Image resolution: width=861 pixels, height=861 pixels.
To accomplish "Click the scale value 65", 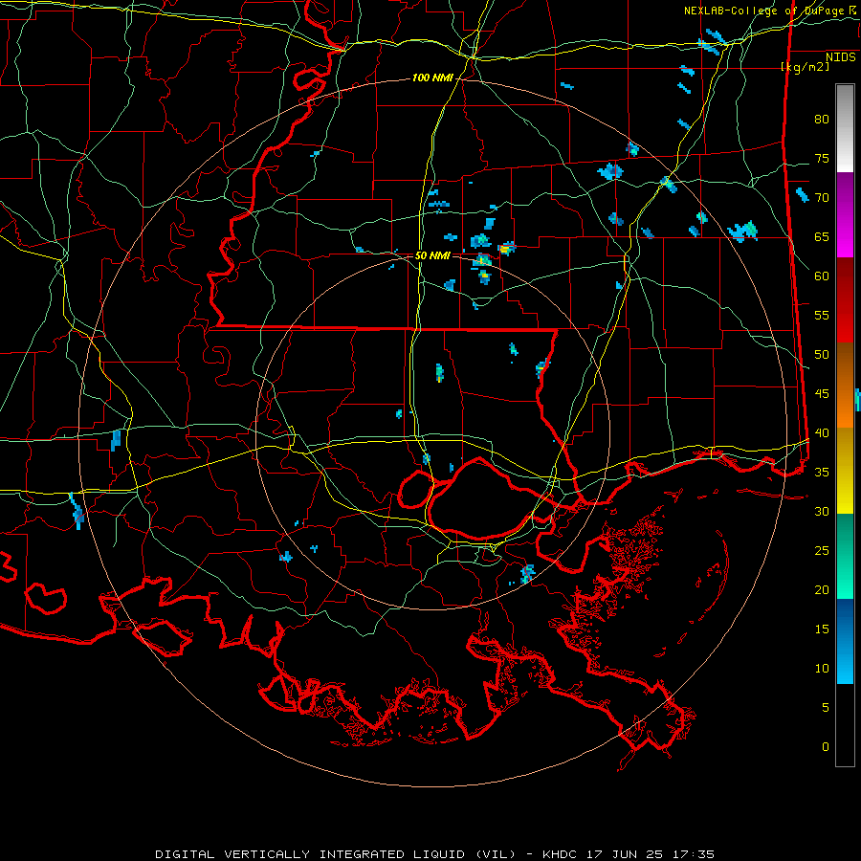I will pyautogui.click(x=822, y=237).
